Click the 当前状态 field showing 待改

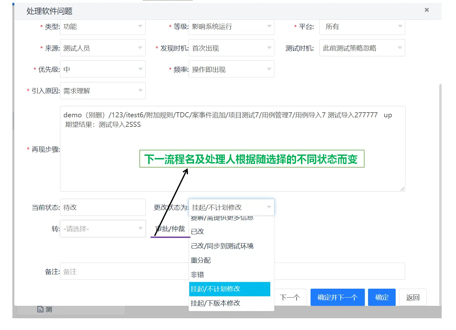pos(103,207)
